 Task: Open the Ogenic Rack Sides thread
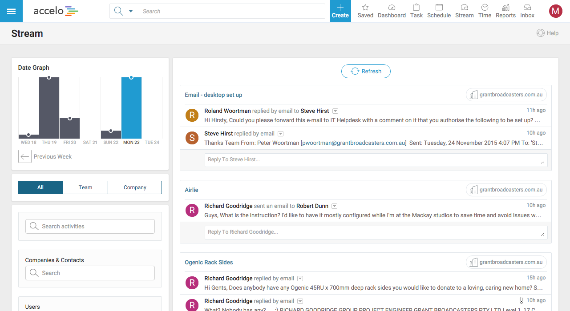click(x=209, y=262)
